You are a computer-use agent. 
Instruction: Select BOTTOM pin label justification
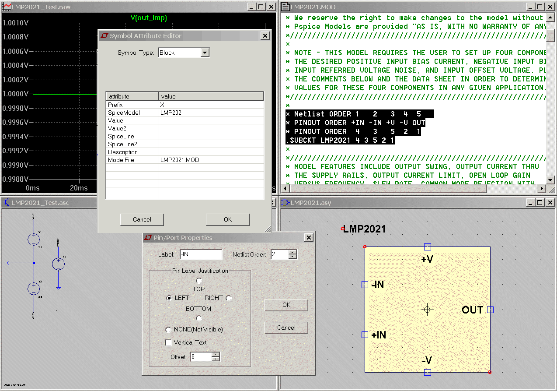199,318
